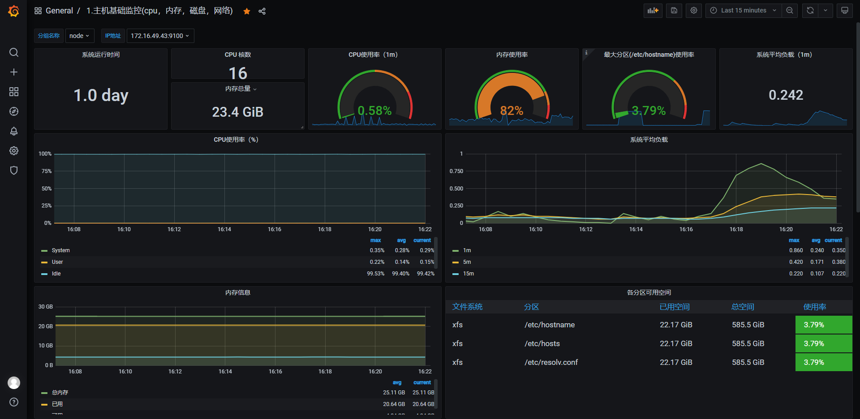Screen dimensions: 860x419
Task: Click the page vertical scrollbar
Action: (x=857, y=116)
